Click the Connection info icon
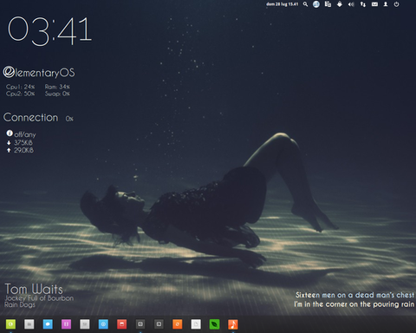416x333 pixels. coord(10,134)
